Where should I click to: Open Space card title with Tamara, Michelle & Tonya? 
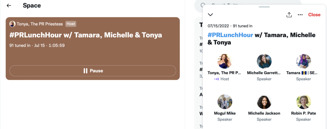point(86,35)
